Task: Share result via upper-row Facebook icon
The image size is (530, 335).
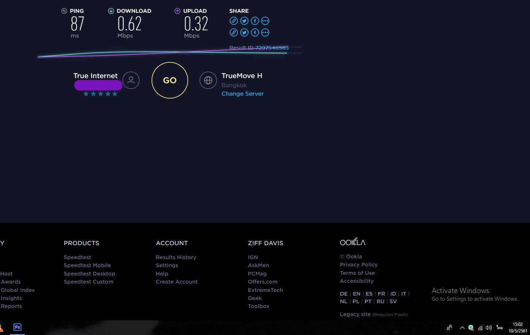Action: pos(255,21)
